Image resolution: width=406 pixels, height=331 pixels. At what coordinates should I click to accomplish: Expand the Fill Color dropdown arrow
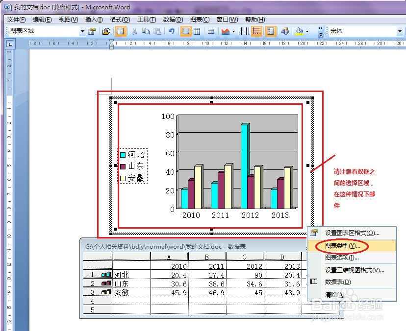pyautogui.click(x=307, y=31)
